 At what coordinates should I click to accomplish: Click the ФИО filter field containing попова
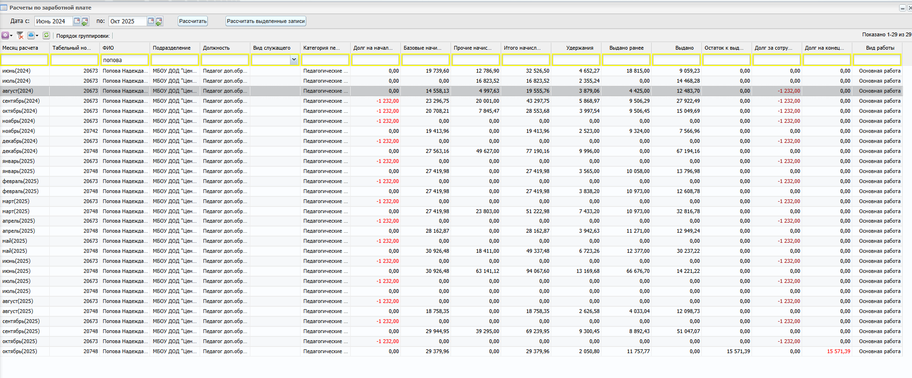124,60
